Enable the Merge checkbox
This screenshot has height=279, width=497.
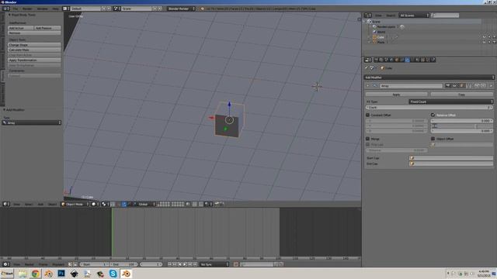click(367, 139)
